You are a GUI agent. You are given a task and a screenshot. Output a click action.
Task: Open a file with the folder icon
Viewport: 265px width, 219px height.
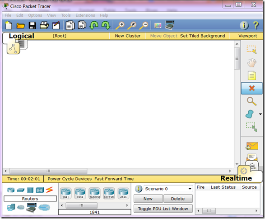pyautogui.click(x=21, y=26)
